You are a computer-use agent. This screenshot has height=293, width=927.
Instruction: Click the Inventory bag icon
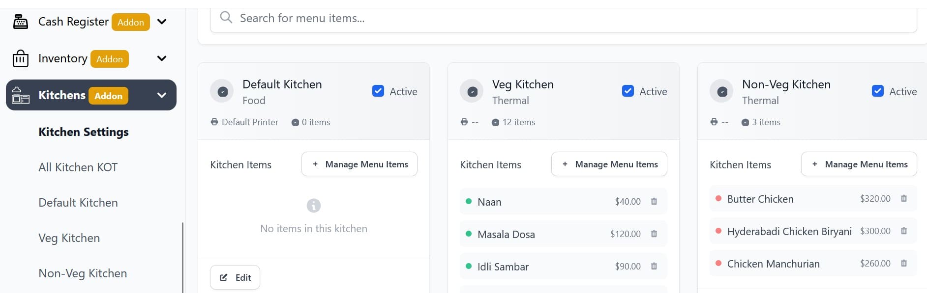20,58
